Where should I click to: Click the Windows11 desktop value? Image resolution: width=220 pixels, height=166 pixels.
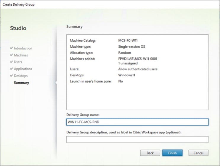tap(126, 75)
